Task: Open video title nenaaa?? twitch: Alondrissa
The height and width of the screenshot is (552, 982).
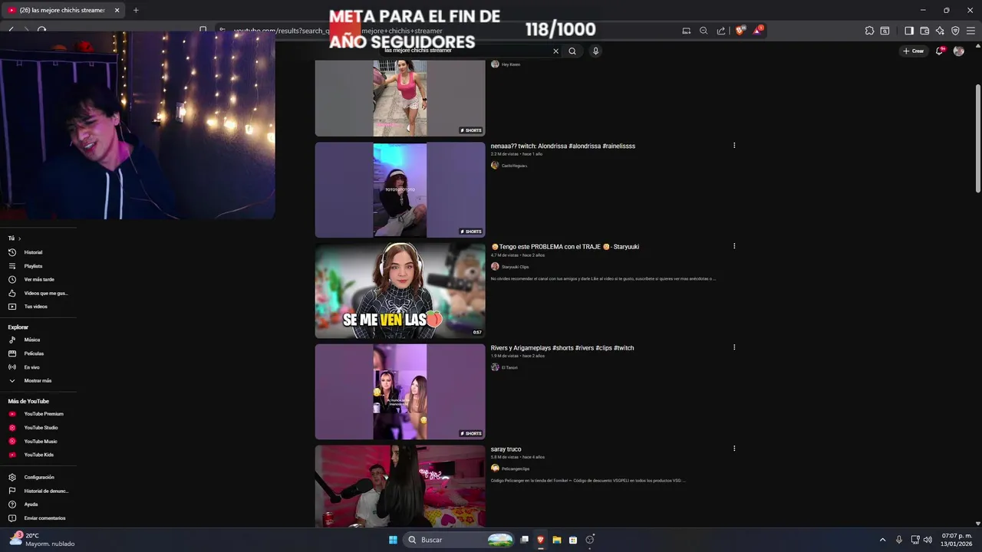Action: point(563,146)
